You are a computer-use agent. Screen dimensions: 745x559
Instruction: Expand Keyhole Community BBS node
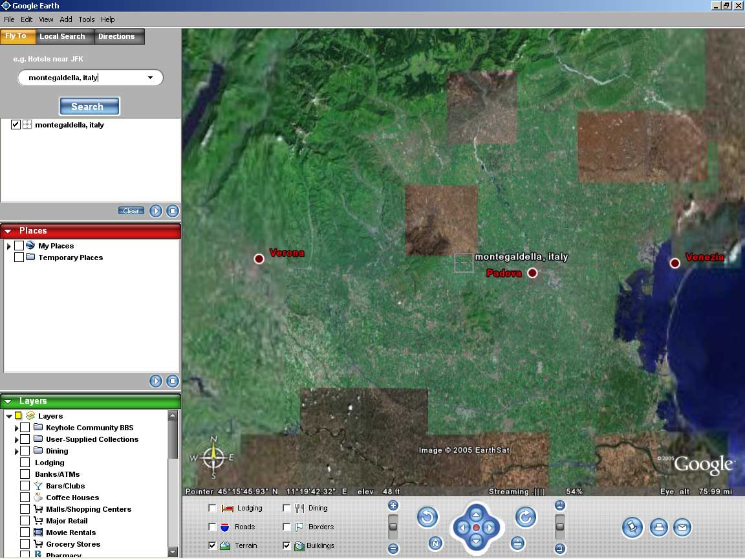[17, 428]
